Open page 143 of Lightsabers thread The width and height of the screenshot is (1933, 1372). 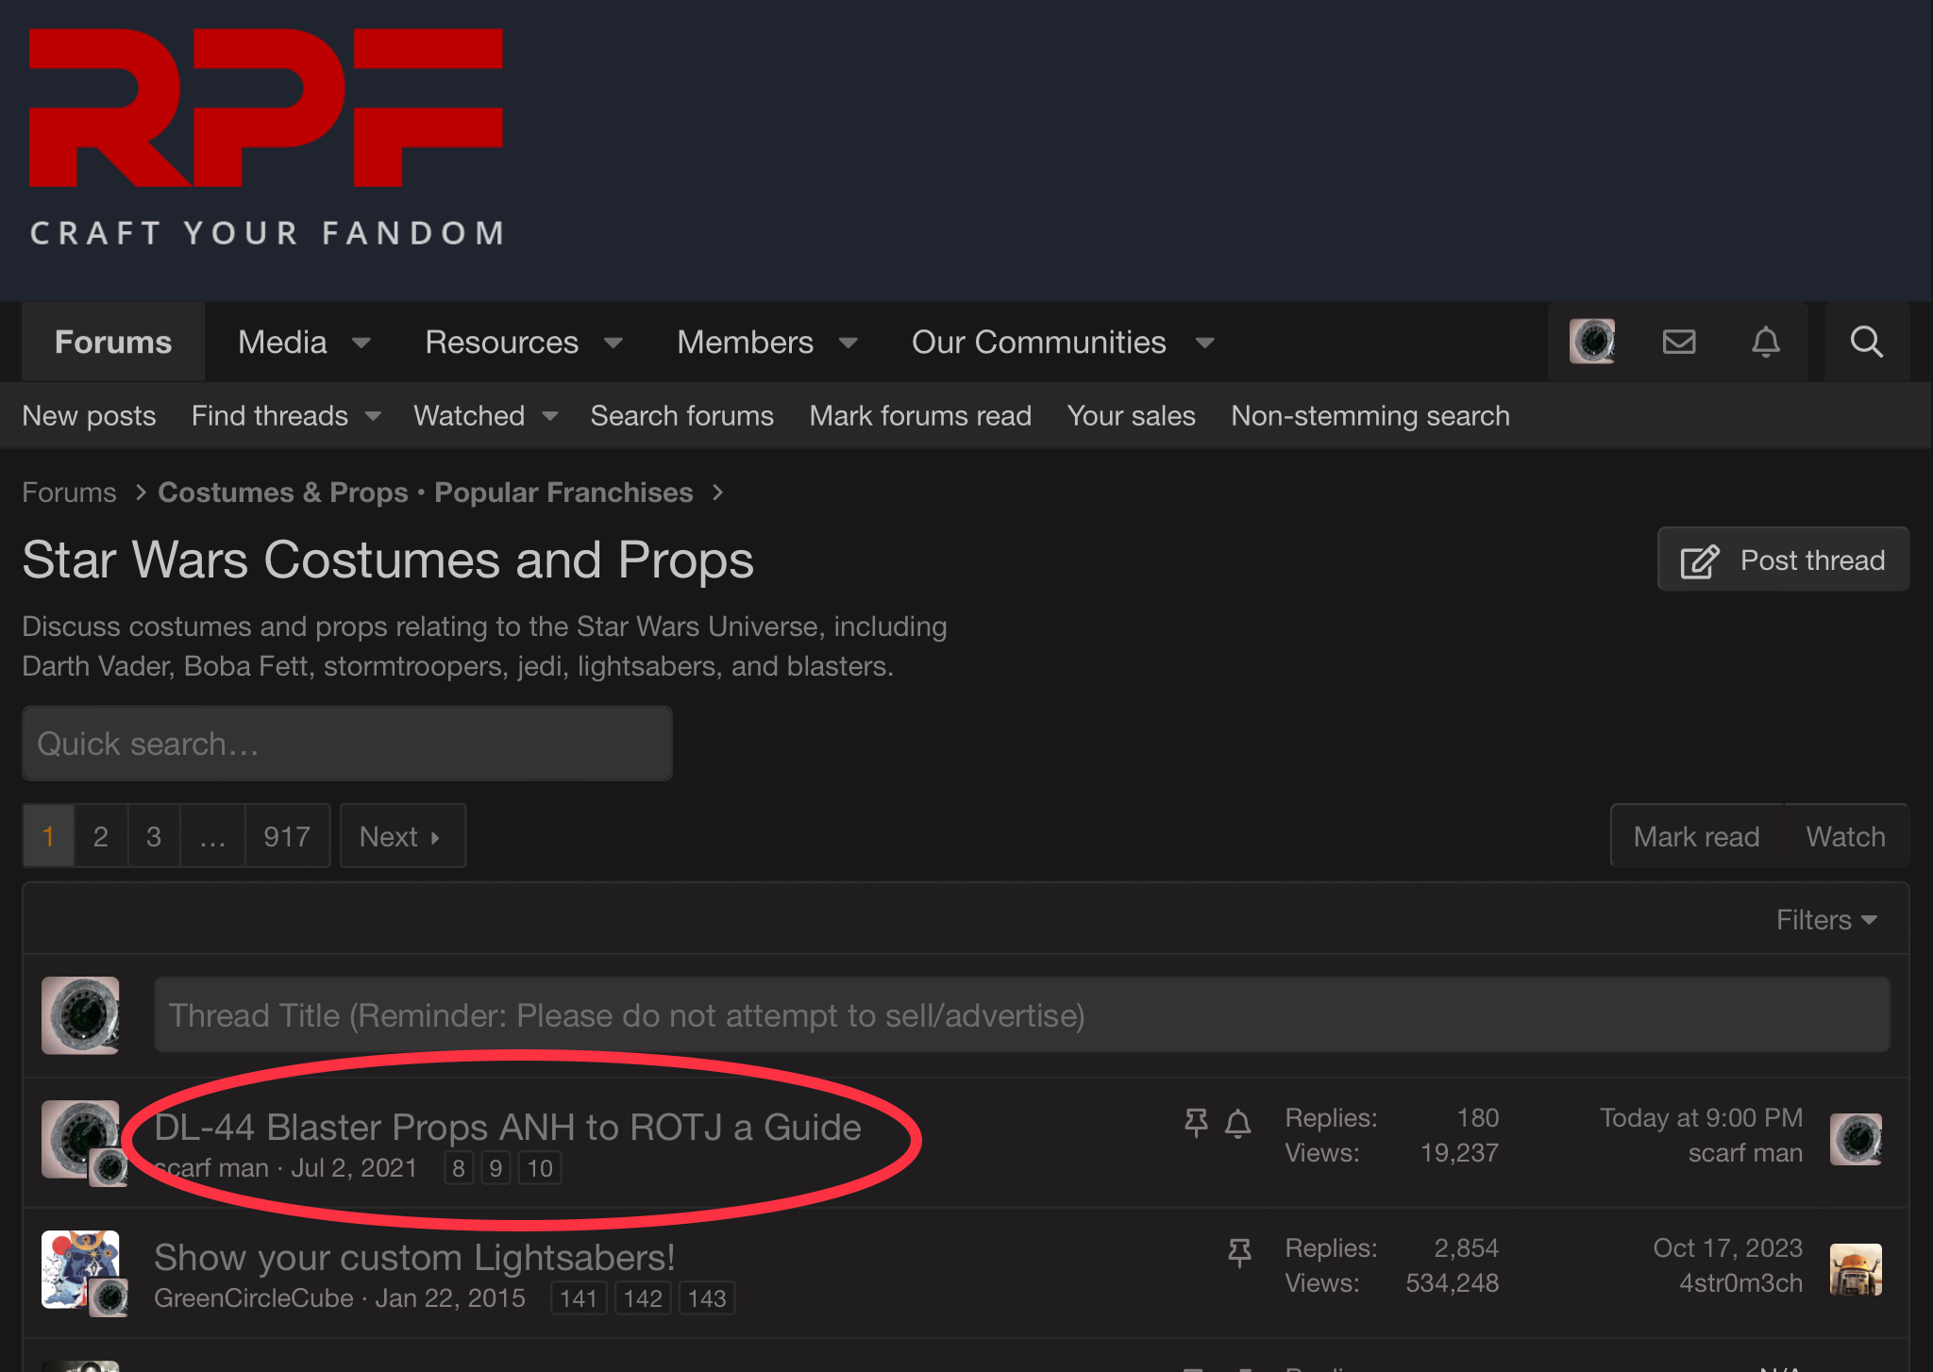click(707, 1298)
